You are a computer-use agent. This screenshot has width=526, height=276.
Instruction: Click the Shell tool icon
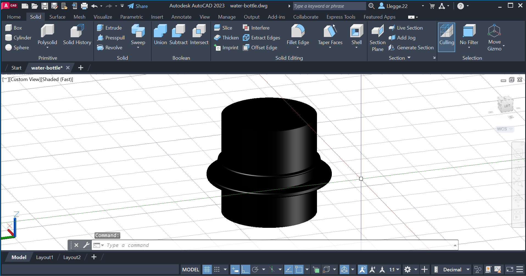357,31
